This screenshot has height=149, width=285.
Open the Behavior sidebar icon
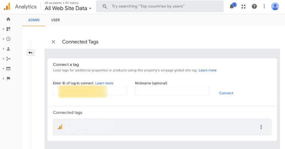8,68
